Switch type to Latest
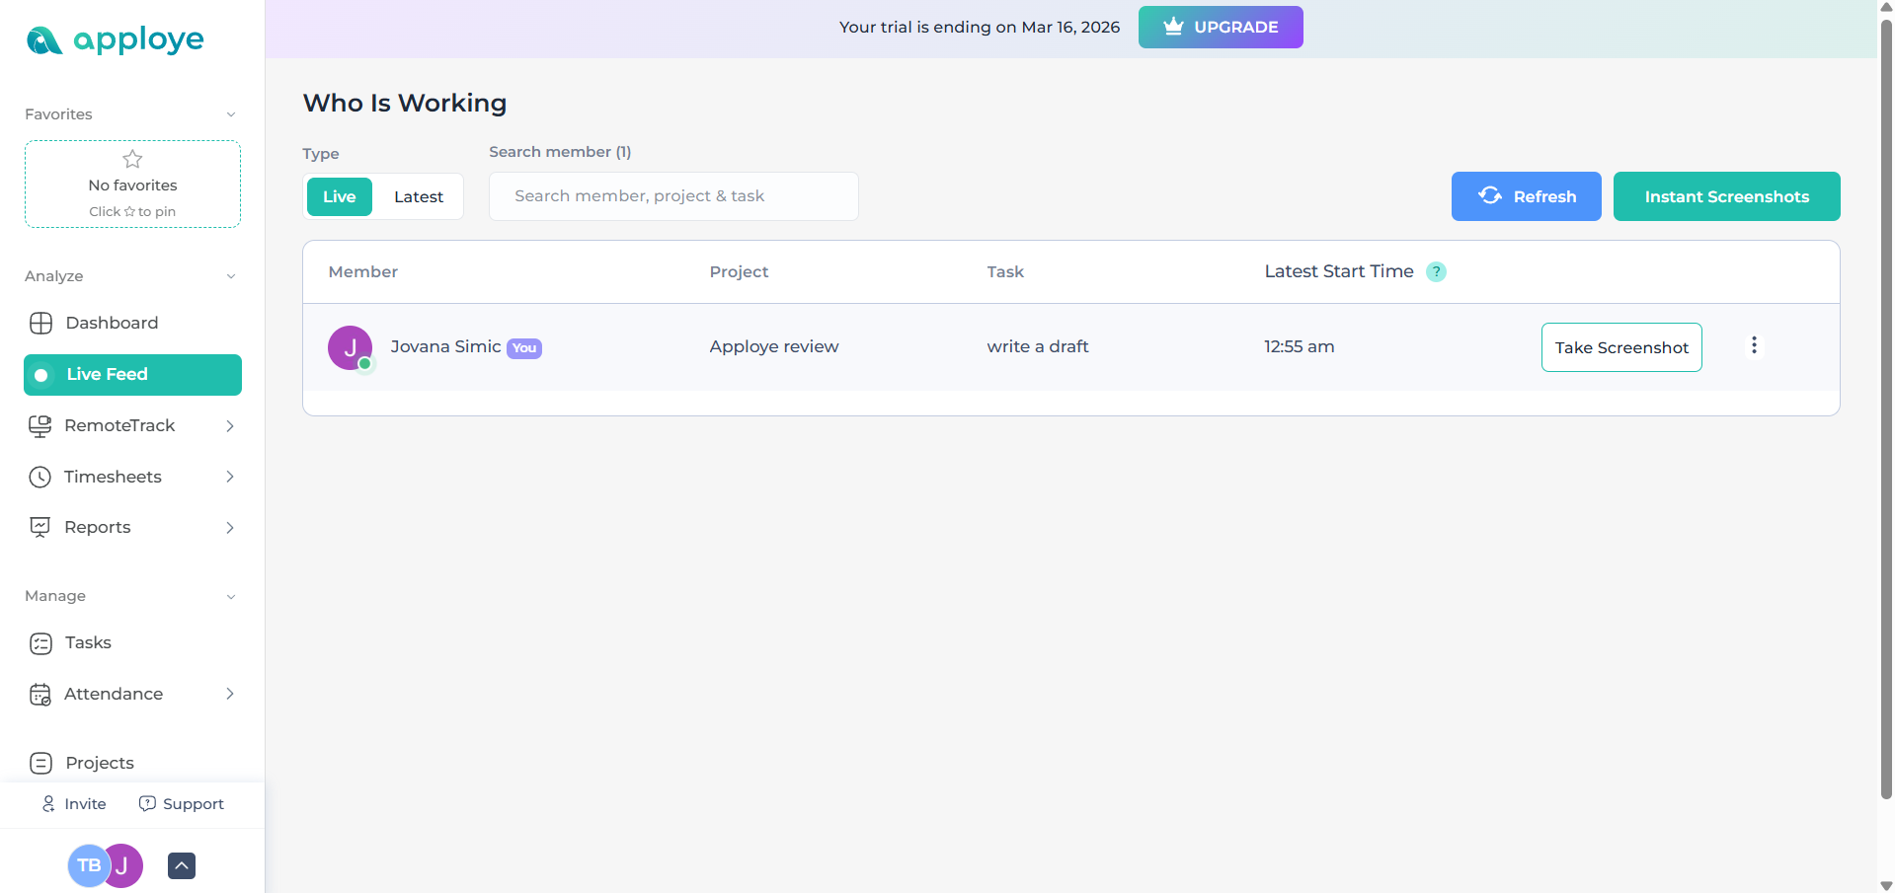Viewport: 1895px width, 893px height. click(x=419, y=196)
